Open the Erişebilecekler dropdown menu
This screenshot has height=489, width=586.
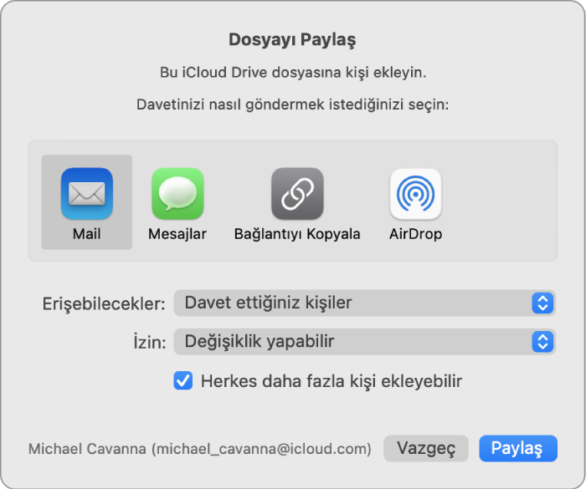point(365,303)
